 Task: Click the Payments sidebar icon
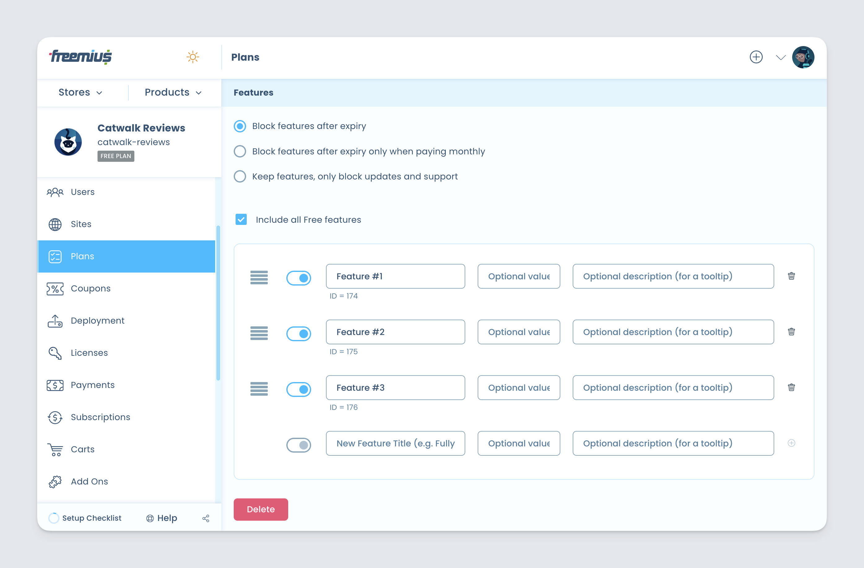[x=54, y=385]
